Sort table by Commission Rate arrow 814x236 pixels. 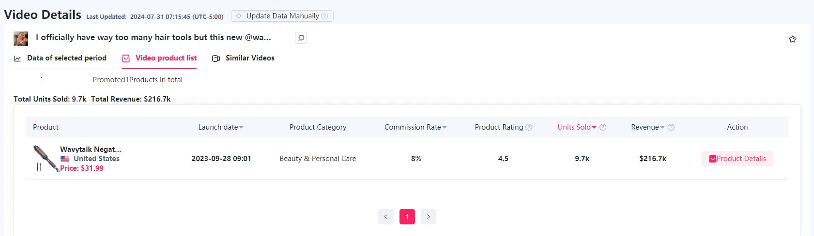tap(445, 128)
